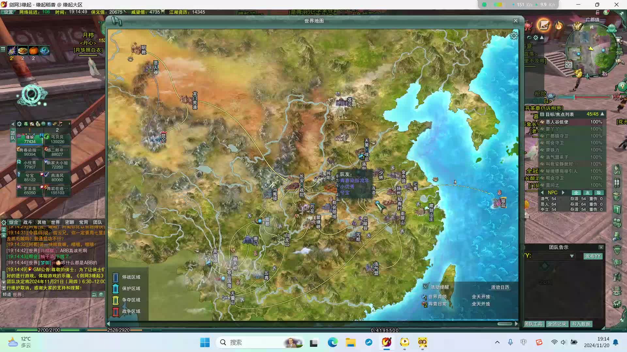Open Microsoft Edge from taskbar
The width and height of the screenshot is (627, 352).
pyautogui.click(x=332, y=342)
